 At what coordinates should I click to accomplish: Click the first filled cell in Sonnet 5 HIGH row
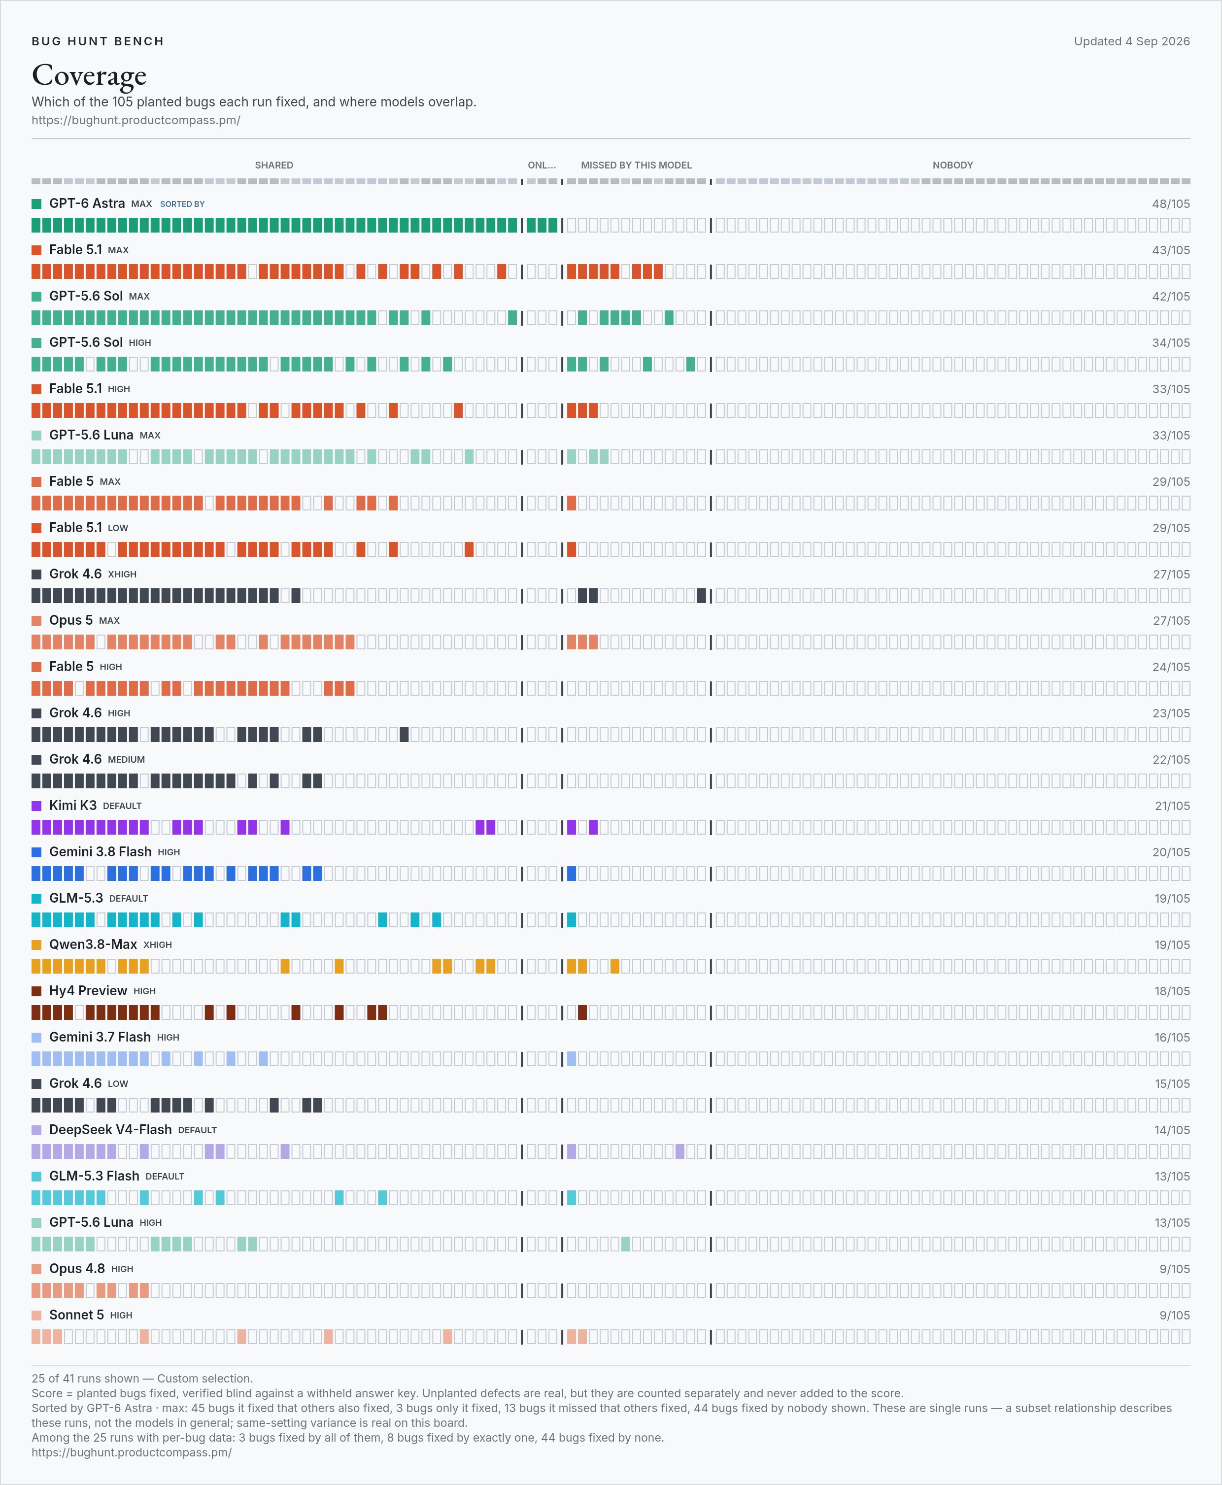[x=36, y=1337]
